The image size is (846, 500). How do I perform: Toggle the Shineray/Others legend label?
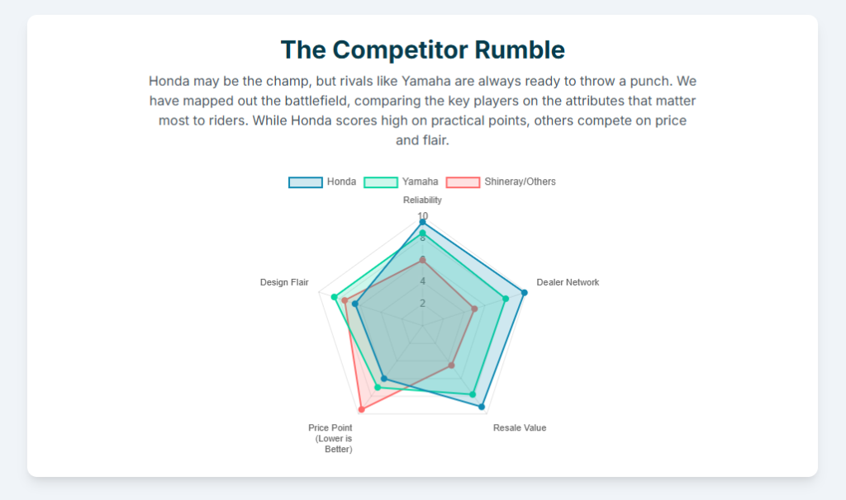[520, 182]
